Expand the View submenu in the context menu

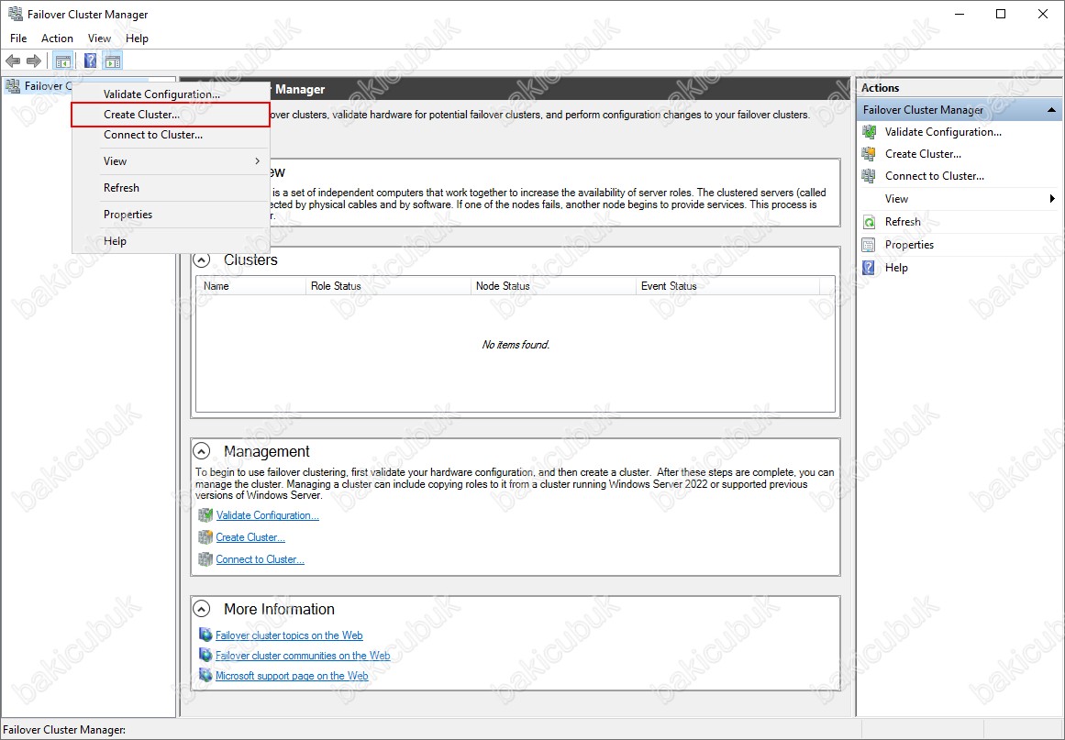(258, 160)
